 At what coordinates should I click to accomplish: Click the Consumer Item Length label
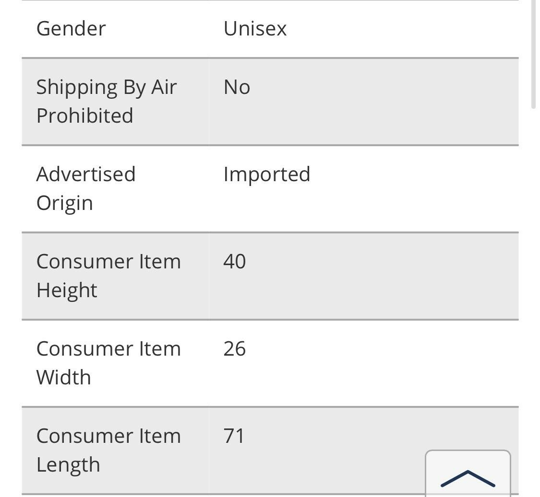point(108,450)
